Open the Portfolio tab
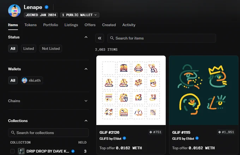Viewport: 240px width, 155px height. click(50, 25)
